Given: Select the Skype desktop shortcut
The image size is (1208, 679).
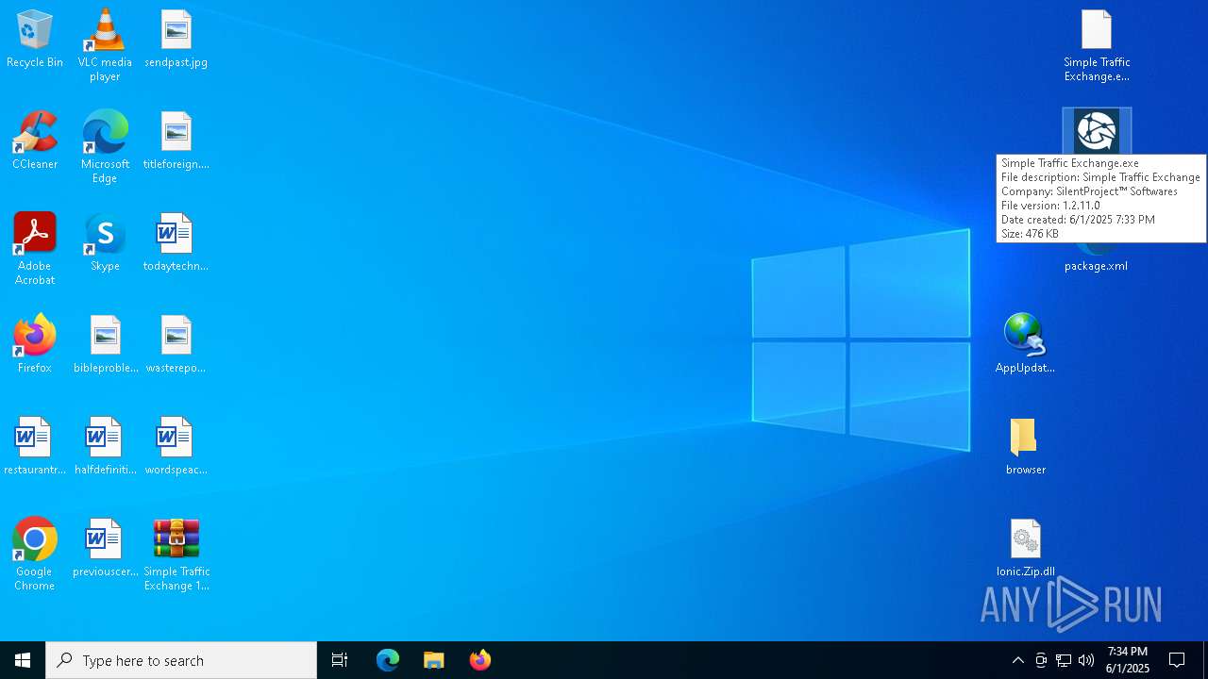Looking at the screenshot, I should 105,243.
